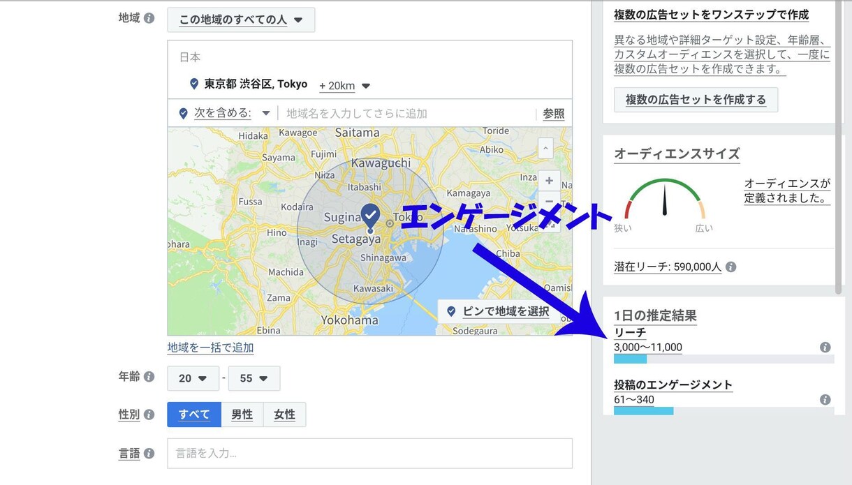Click the right panel vertical scrollbar

(839, 147)
